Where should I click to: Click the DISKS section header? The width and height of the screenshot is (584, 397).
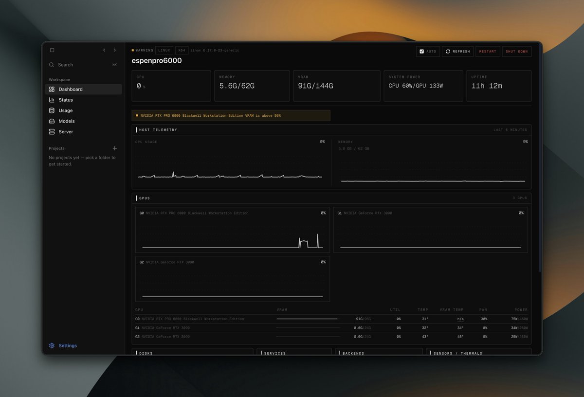[x=146, y=353]
